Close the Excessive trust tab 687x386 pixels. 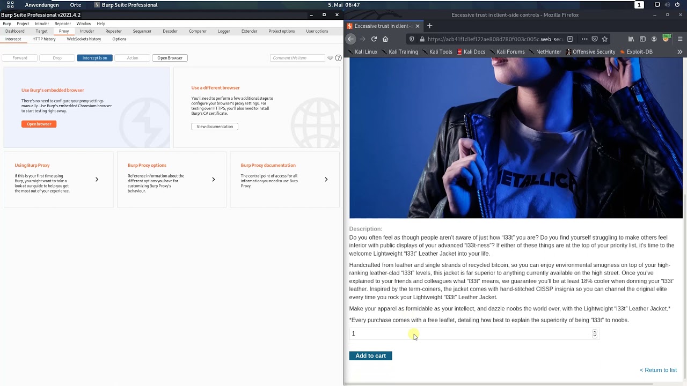point(417,26)
